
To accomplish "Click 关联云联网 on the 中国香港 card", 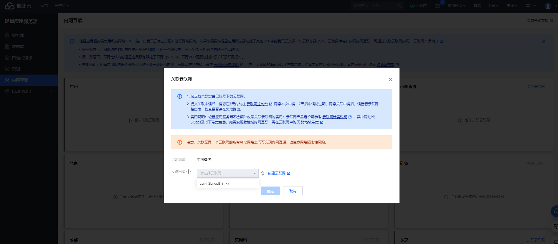I will point(536,87).
